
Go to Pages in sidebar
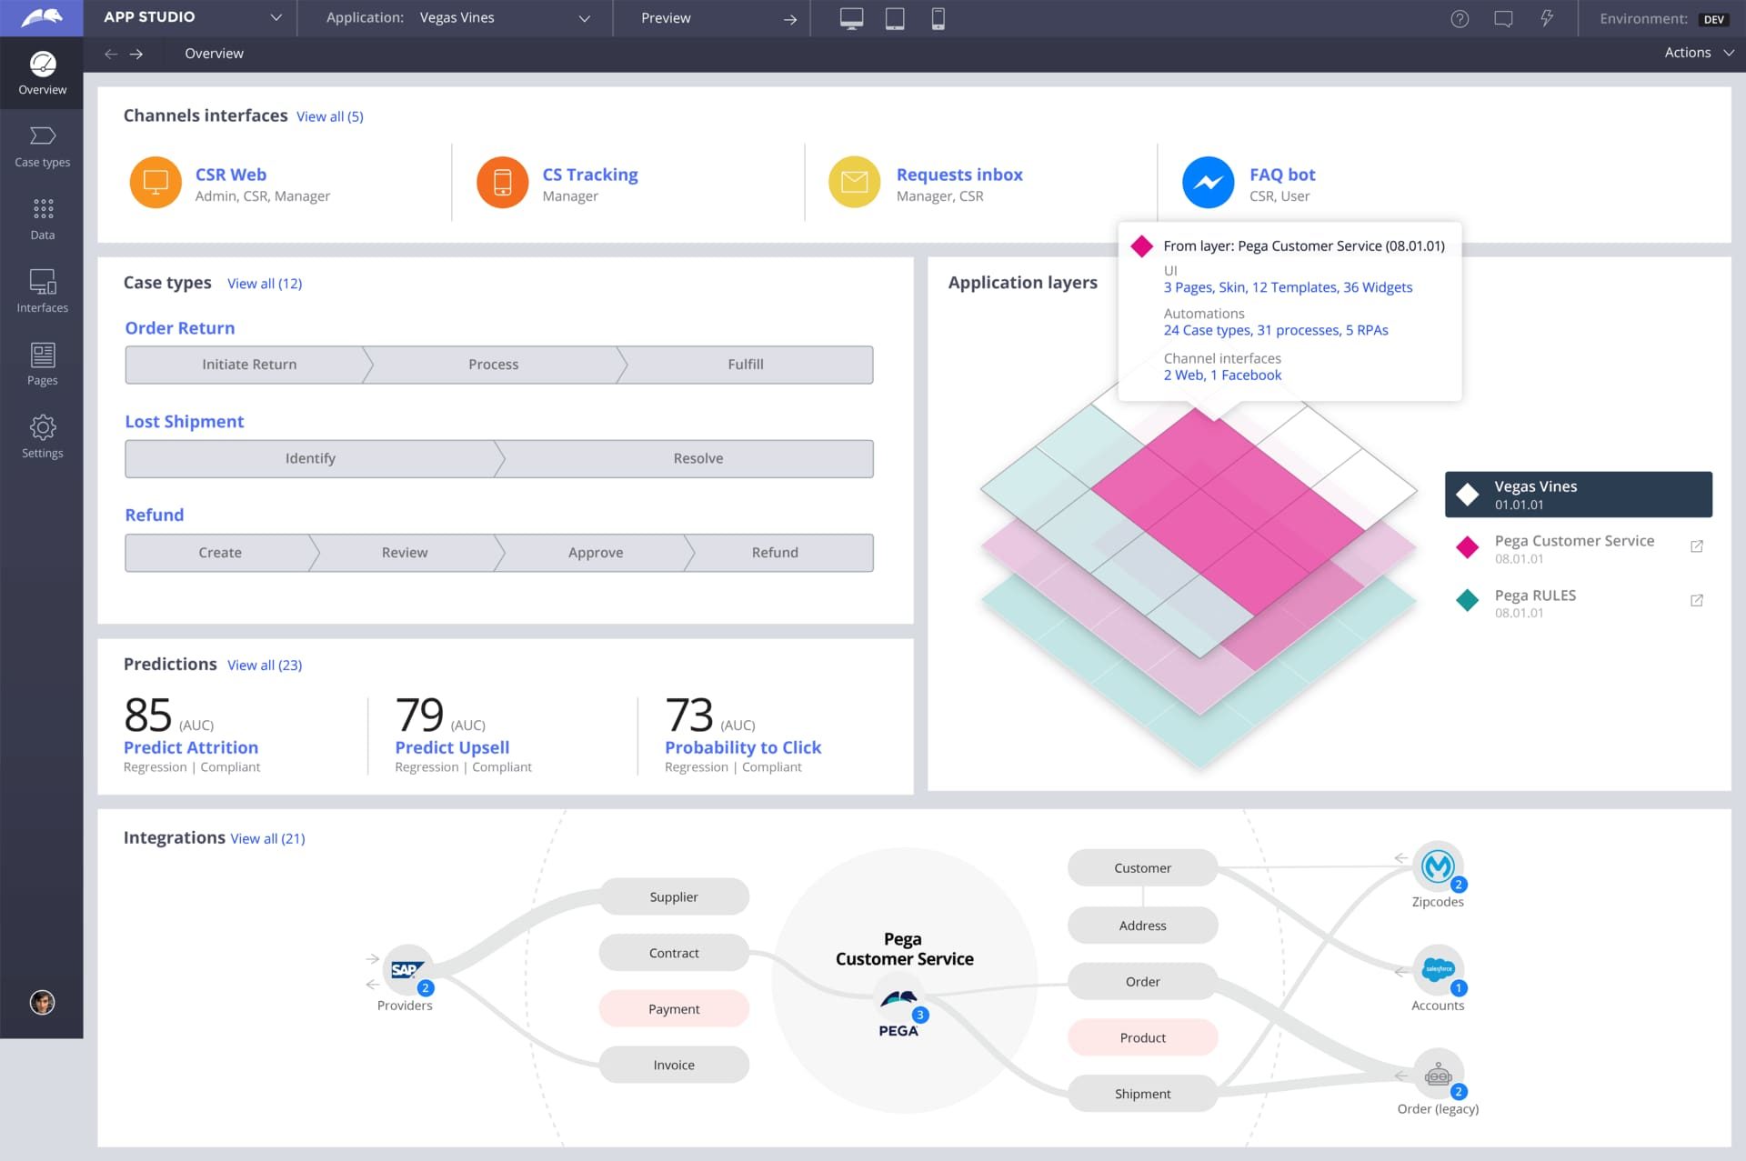42,364
